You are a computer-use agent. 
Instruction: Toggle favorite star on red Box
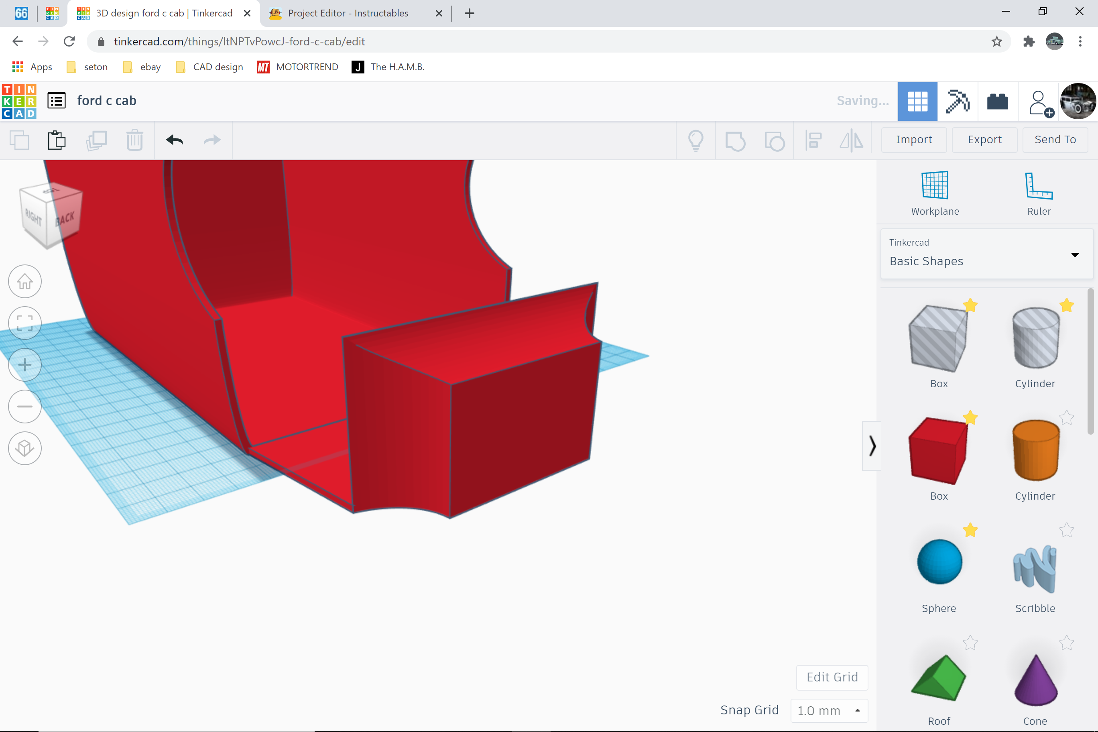coord(970,417)
